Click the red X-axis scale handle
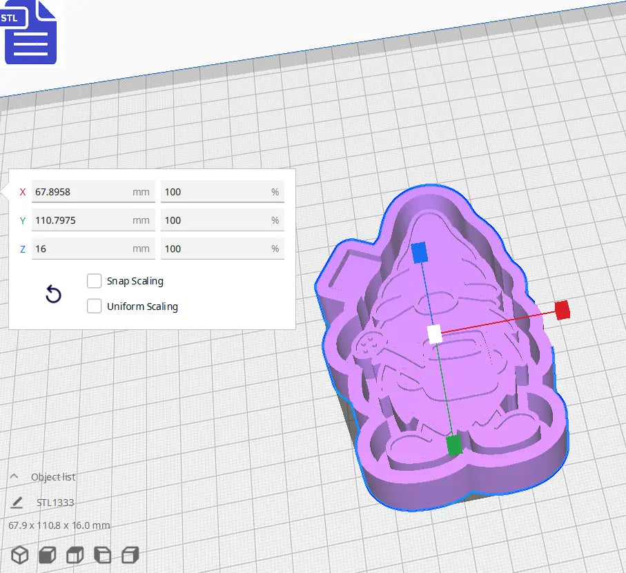The height and width of the screenshot is (573, 626). tap(563, 311)
